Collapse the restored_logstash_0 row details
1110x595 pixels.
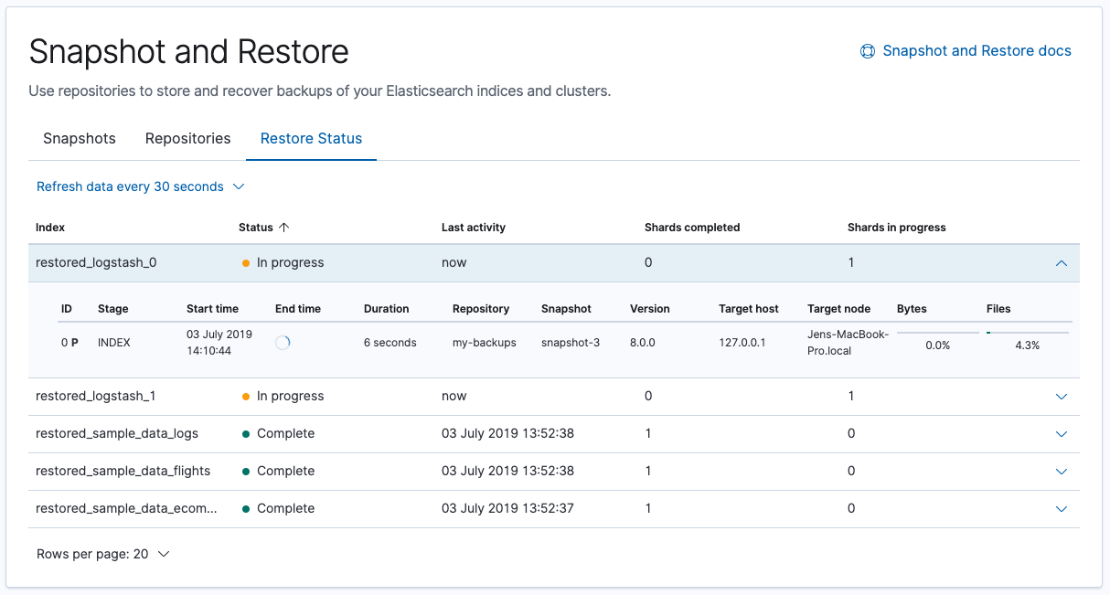click(1061, 263)
